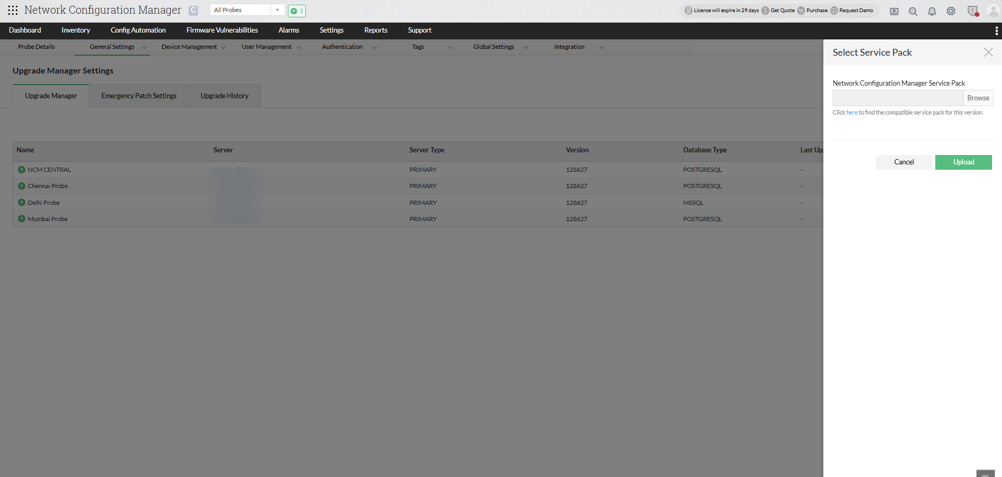Viewport: 1002px width, 477px height.
Task: Click the Purchase link
Action: pyautogui.click(x=817, y=11)
